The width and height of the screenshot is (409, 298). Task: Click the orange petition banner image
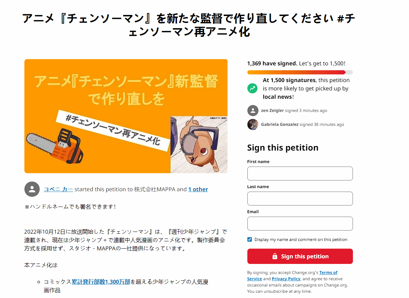pyautogui.click(x=126, y=116)
